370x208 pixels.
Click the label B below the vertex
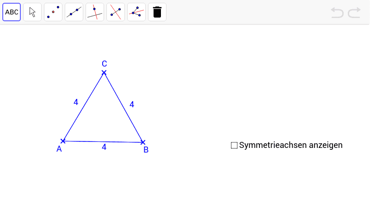(x=146, y=150)
